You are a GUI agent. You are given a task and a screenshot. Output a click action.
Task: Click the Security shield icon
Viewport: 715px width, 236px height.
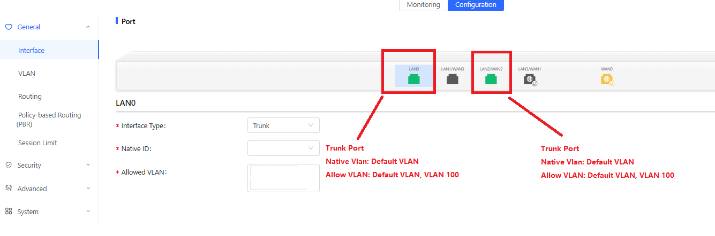[x=9, y=166]
